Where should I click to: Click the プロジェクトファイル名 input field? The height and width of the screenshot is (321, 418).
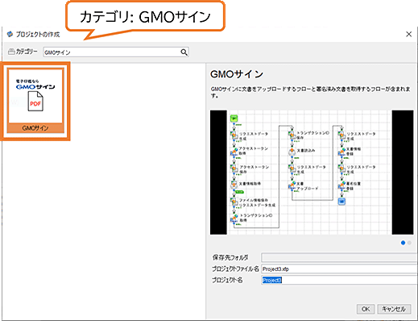point(339,269)
